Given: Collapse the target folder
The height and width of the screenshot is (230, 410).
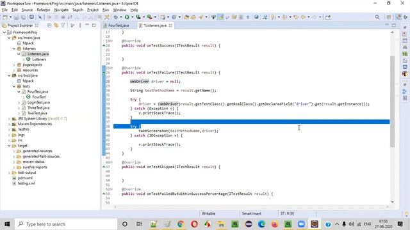Looking at the screenshot, I should 9,146.
